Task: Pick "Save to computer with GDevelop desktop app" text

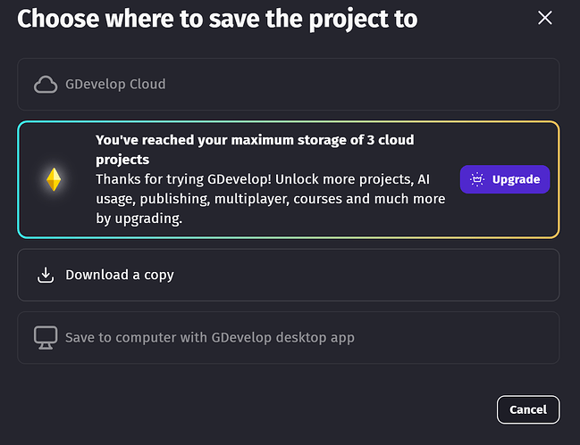Action: click(x=210, y=338)
